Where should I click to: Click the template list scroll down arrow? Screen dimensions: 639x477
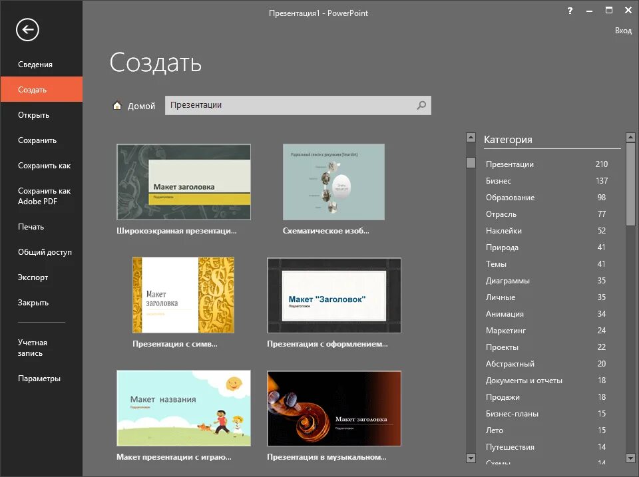coord(471,458)
